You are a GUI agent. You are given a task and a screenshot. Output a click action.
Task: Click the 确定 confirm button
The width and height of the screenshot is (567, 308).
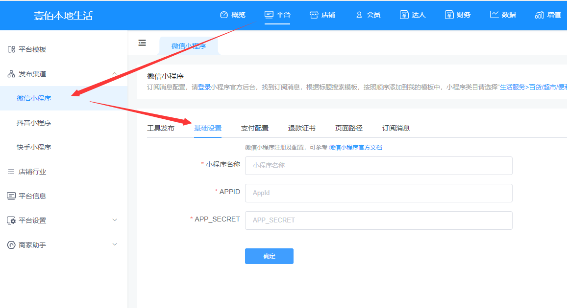[269, 256]
